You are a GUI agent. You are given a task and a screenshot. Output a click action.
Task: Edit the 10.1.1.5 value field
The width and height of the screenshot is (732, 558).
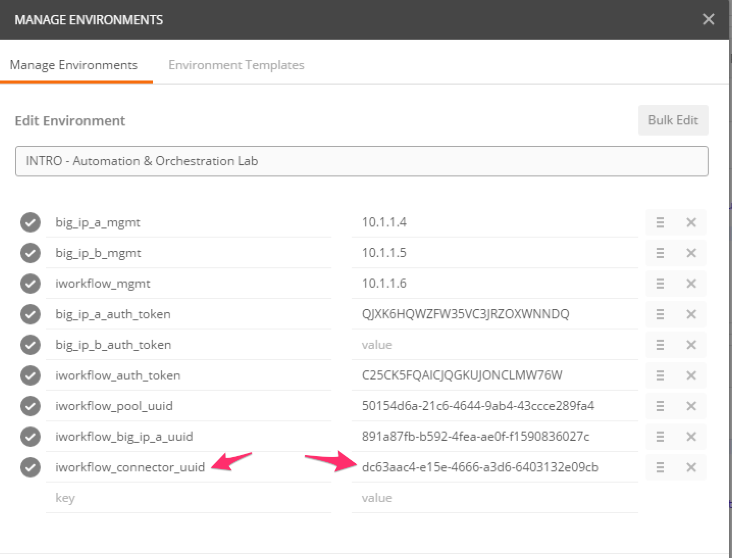click(495, 253)
